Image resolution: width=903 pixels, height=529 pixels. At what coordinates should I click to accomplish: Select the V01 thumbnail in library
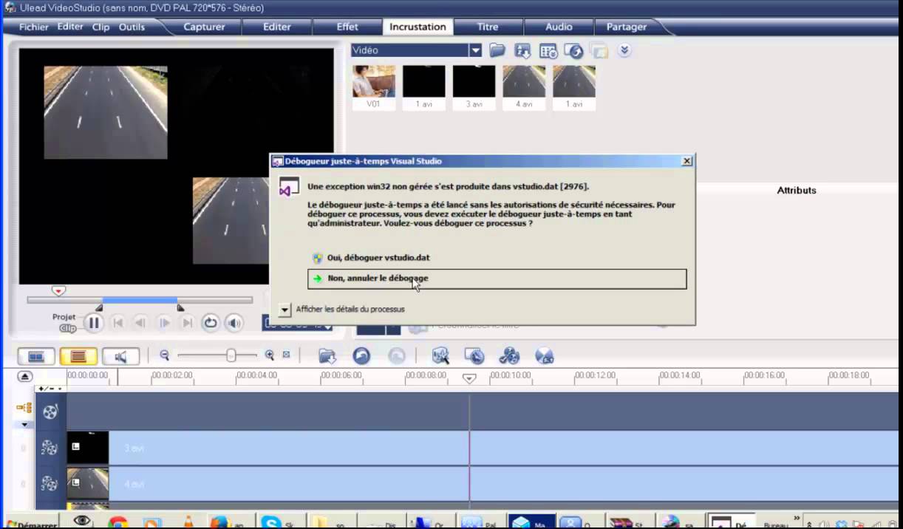click(x=374, y=87)
